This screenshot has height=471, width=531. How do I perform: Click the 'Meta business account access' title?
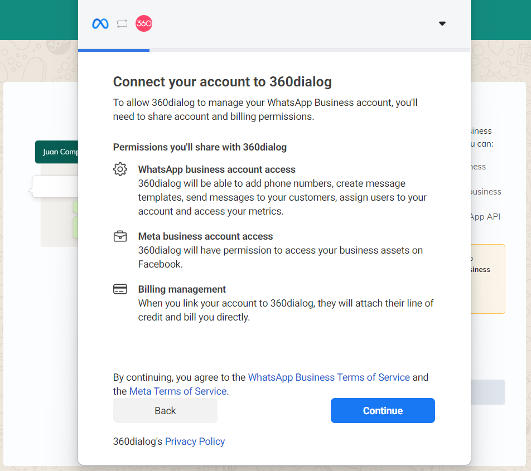click(206, 236)
